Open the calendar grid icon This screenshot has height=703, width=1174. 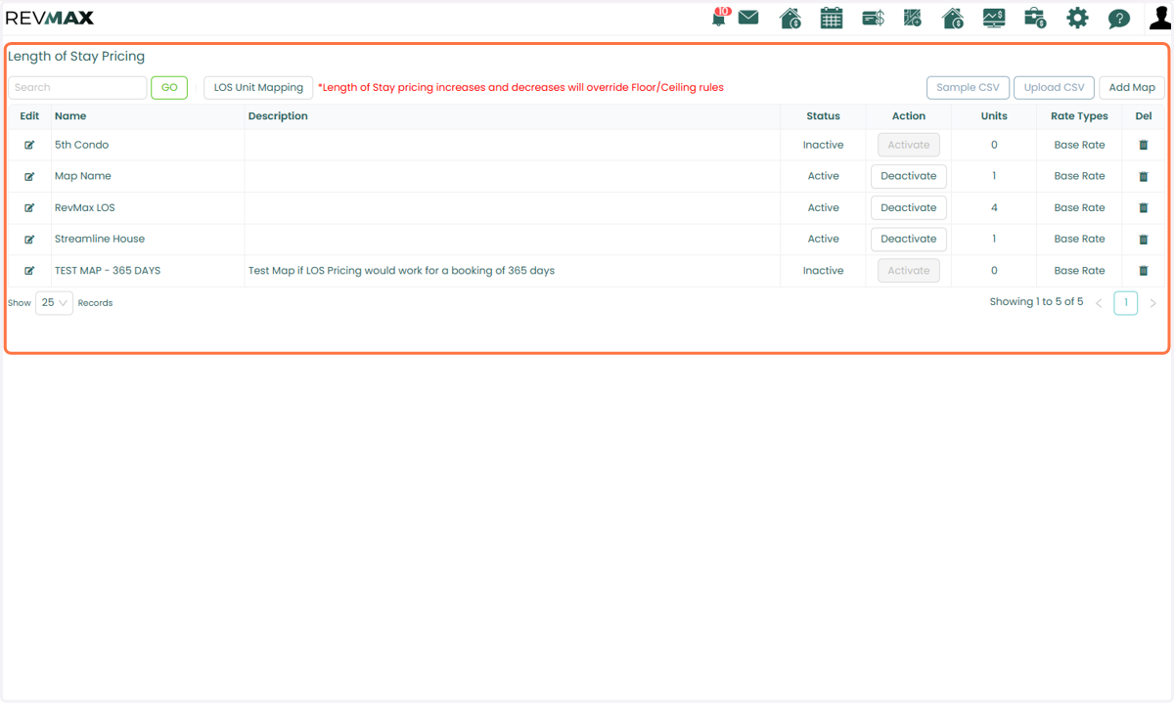tap(832, 18)
